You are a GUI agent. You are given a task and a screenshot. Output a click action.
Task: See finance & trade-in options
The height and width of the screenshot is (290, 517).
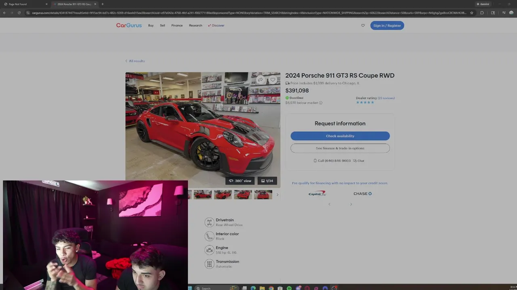(340, 148)
